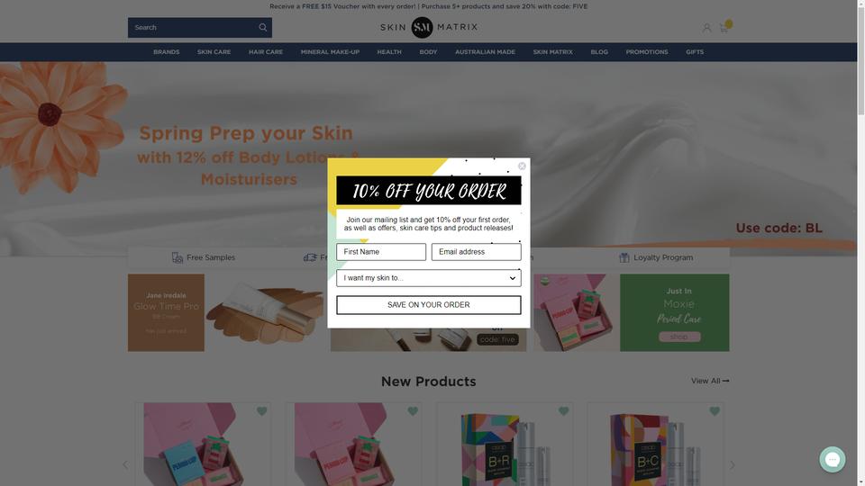
Task: Click the page vertical scrollbar
Action: pos(860,243)
